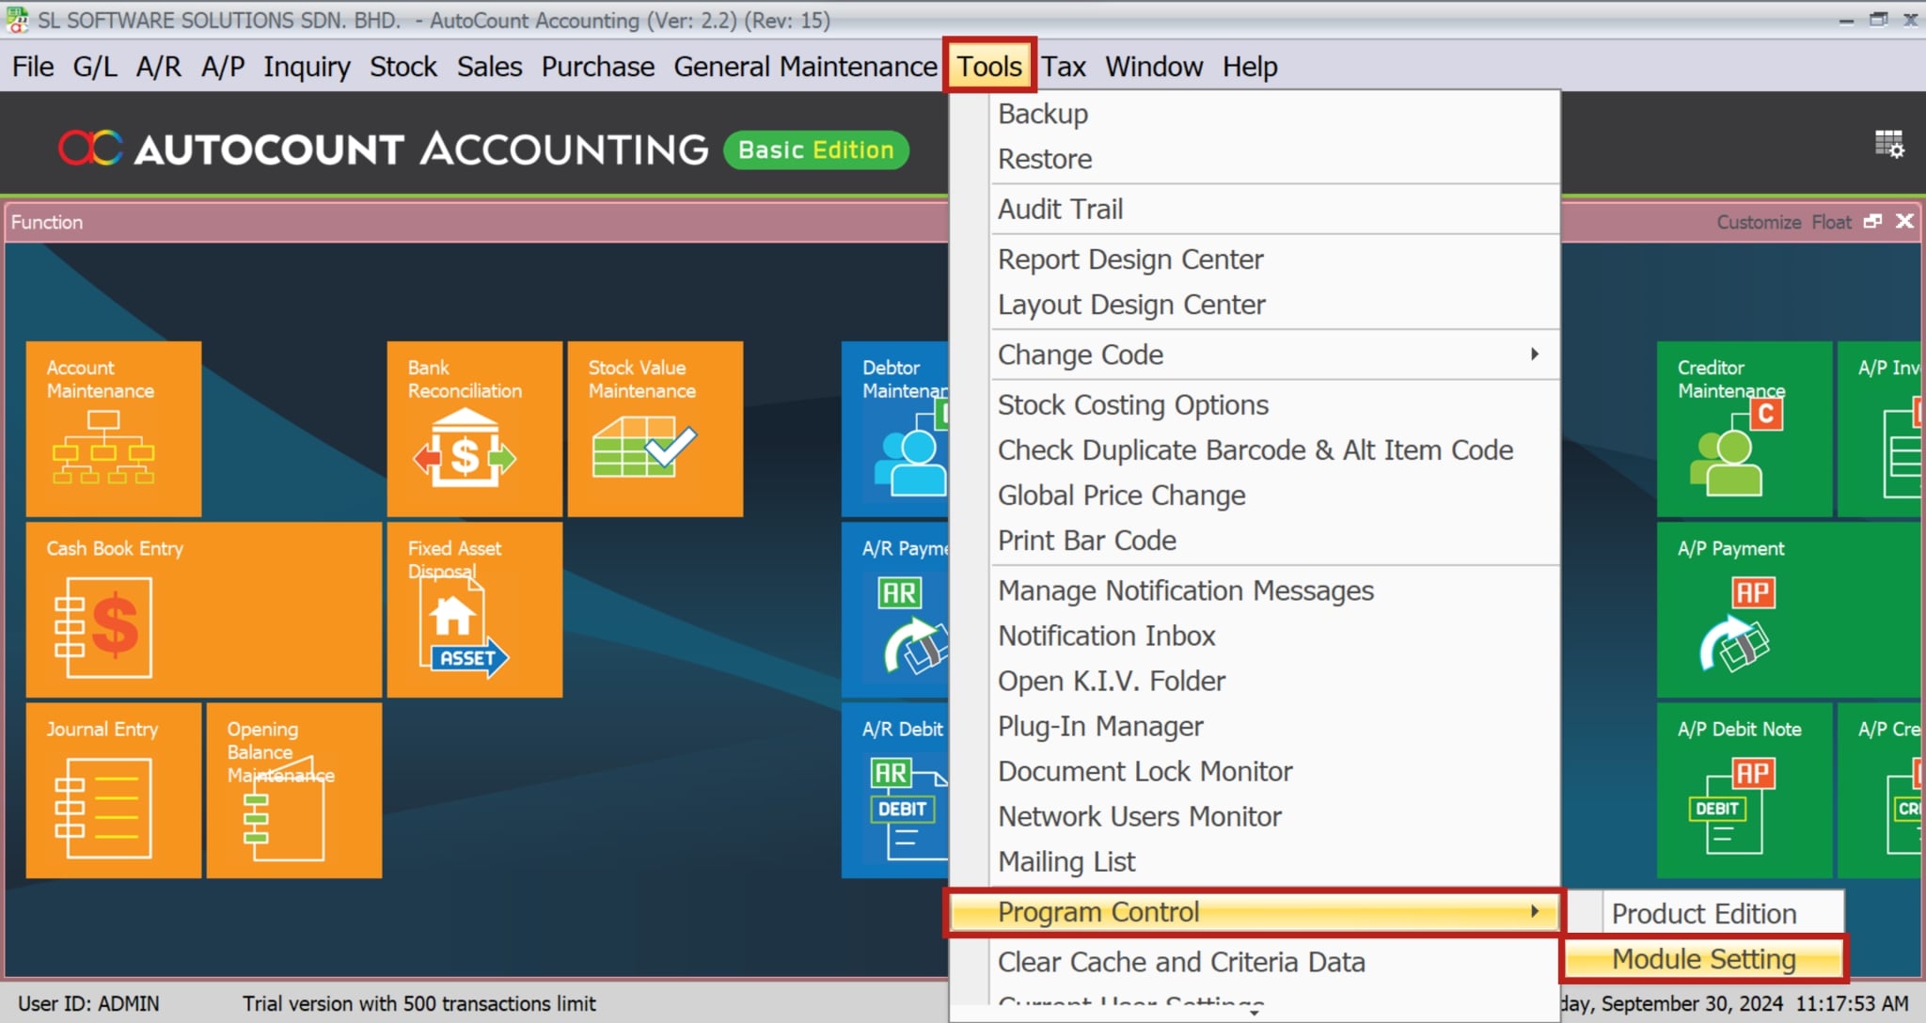The width and height of the screenshot is (1926, 1023).
Task: Open Bank Reconciliation
Action: [x=473, y=428]
